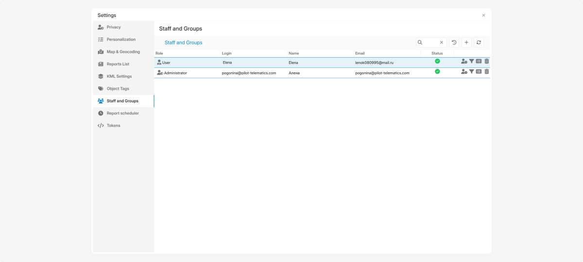
Task: Select the Staff and Groups tab label
Action: (183, 43)
